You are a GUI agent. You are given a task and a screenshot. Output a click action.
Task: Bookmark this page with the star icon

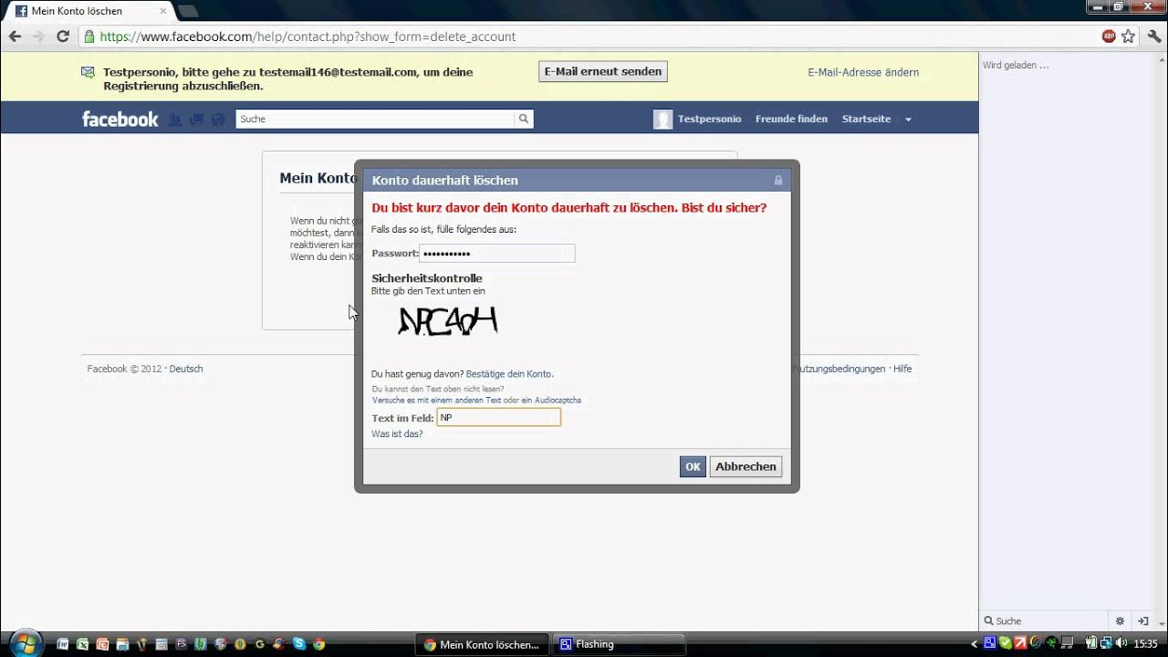(x=1129, y=36)
